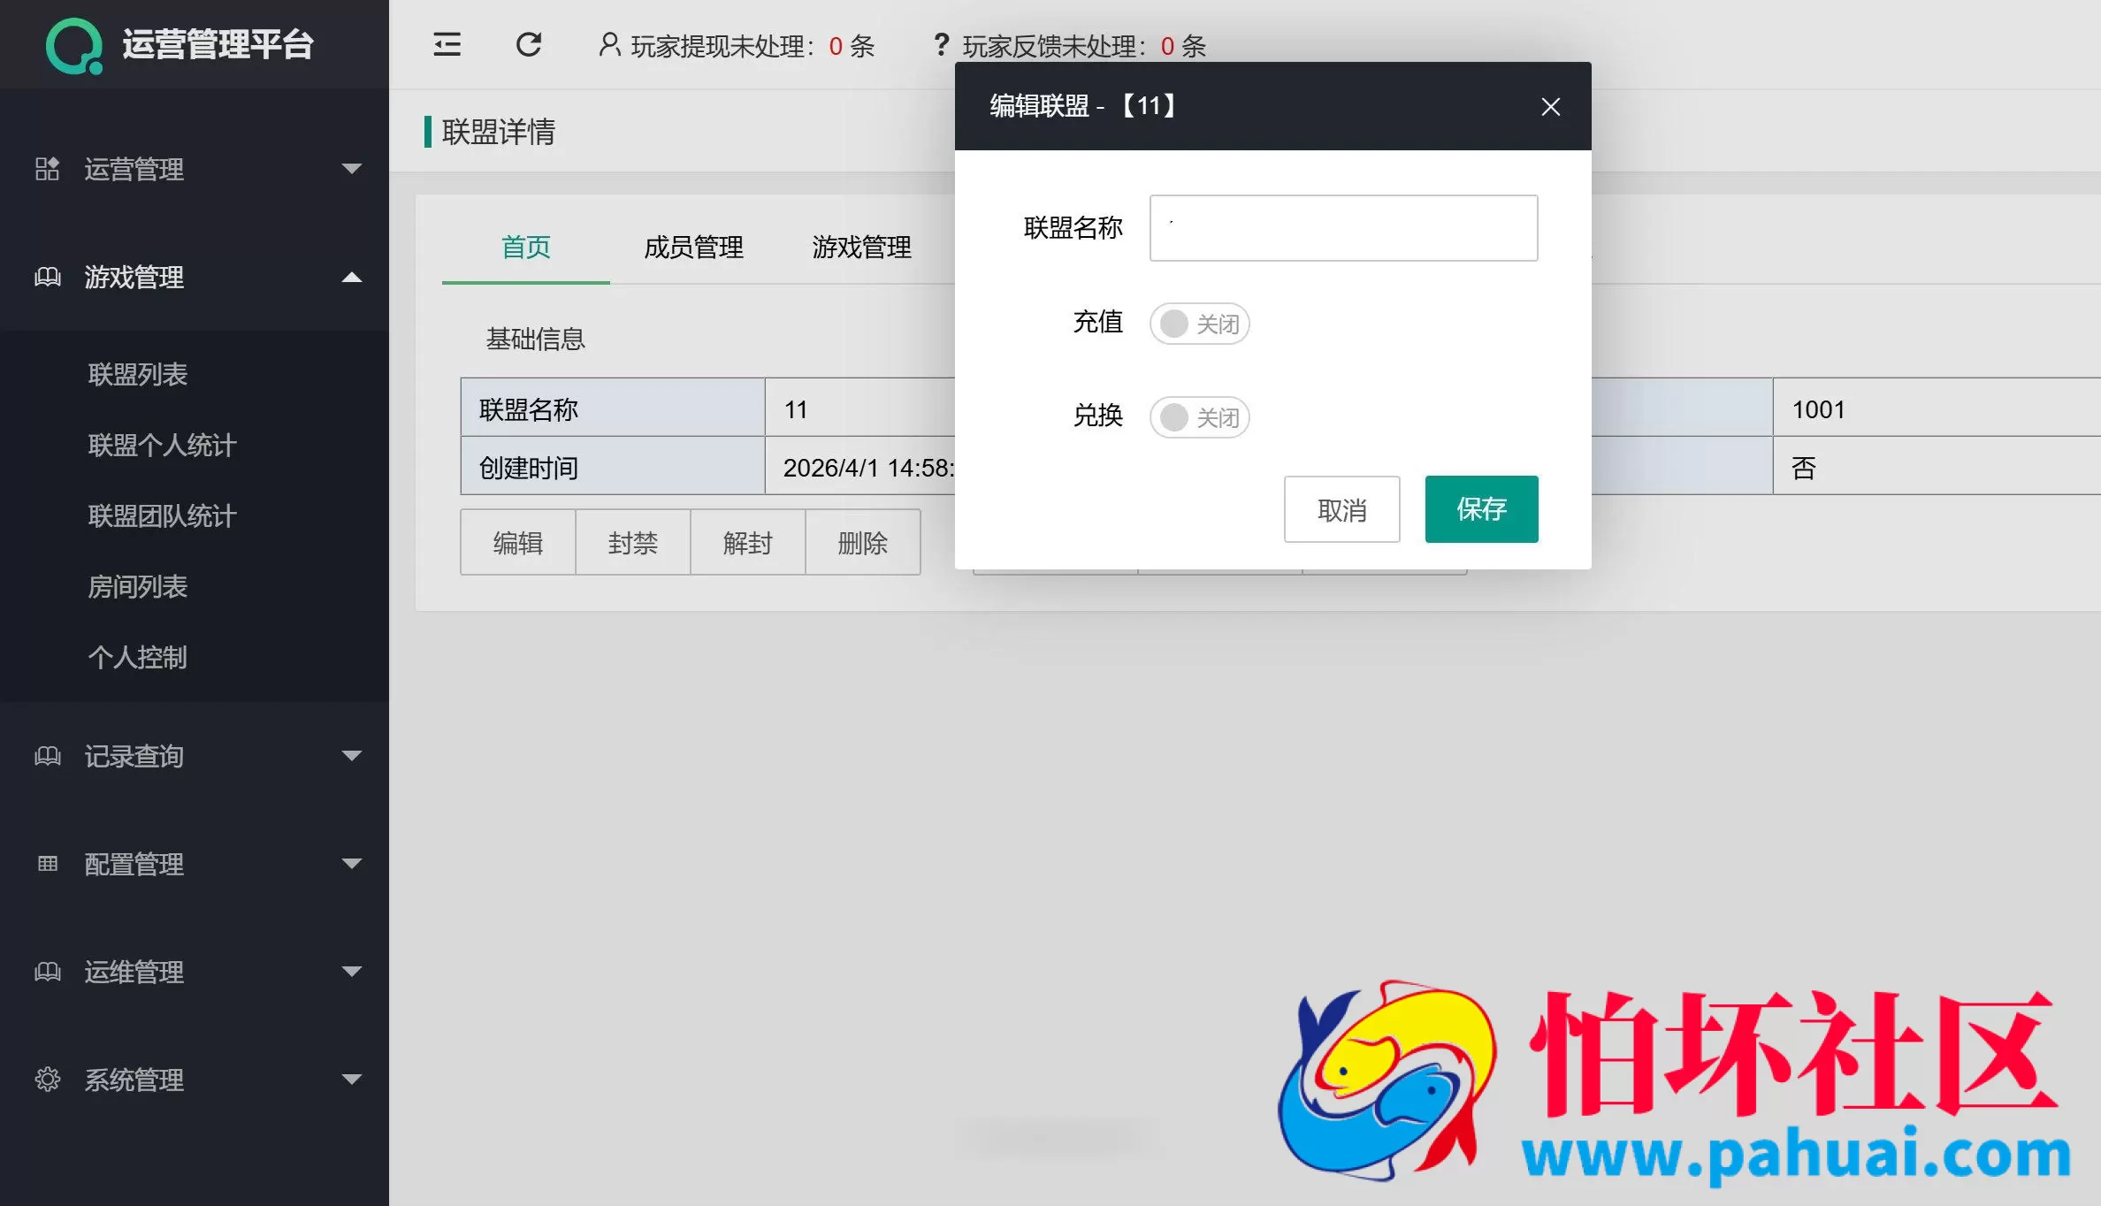Collapse the 游戏管理 menu arrow

352,277
